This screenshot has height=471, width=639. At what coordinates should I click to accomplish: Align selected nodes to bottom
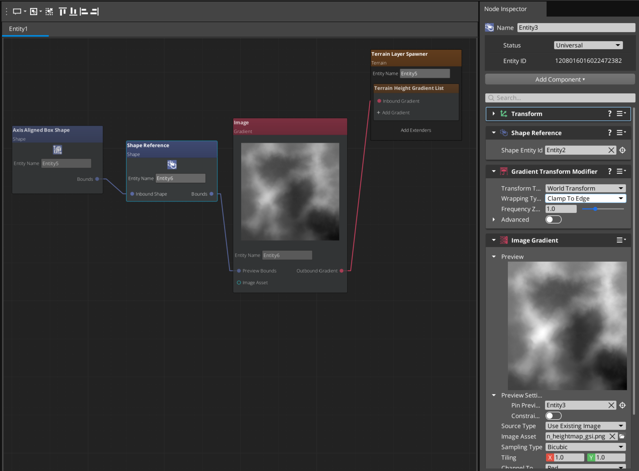click(x=73, y=11)
